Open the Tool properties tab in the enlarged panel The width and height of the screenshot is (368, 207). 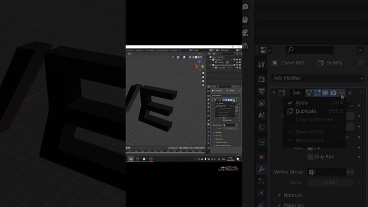pyautogui.click(x=262, y=64)
